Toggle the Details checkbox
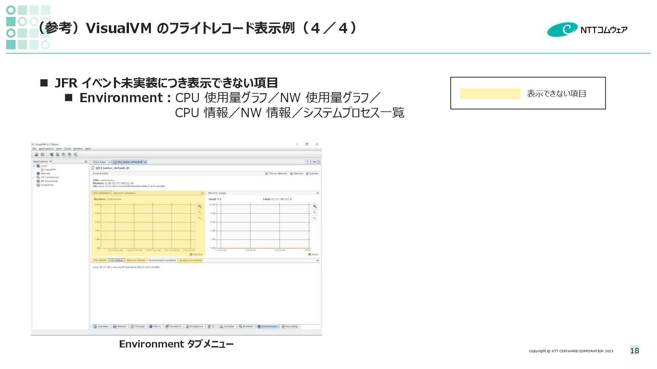This screenshot has width=657, height=369. [x=307, y=174]
